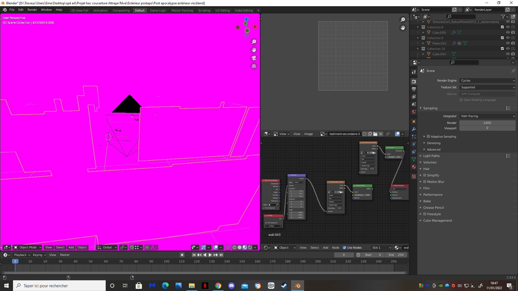Switch to Compositing workspace tab
The image size is (518, 291).
[x=121, y=11]
